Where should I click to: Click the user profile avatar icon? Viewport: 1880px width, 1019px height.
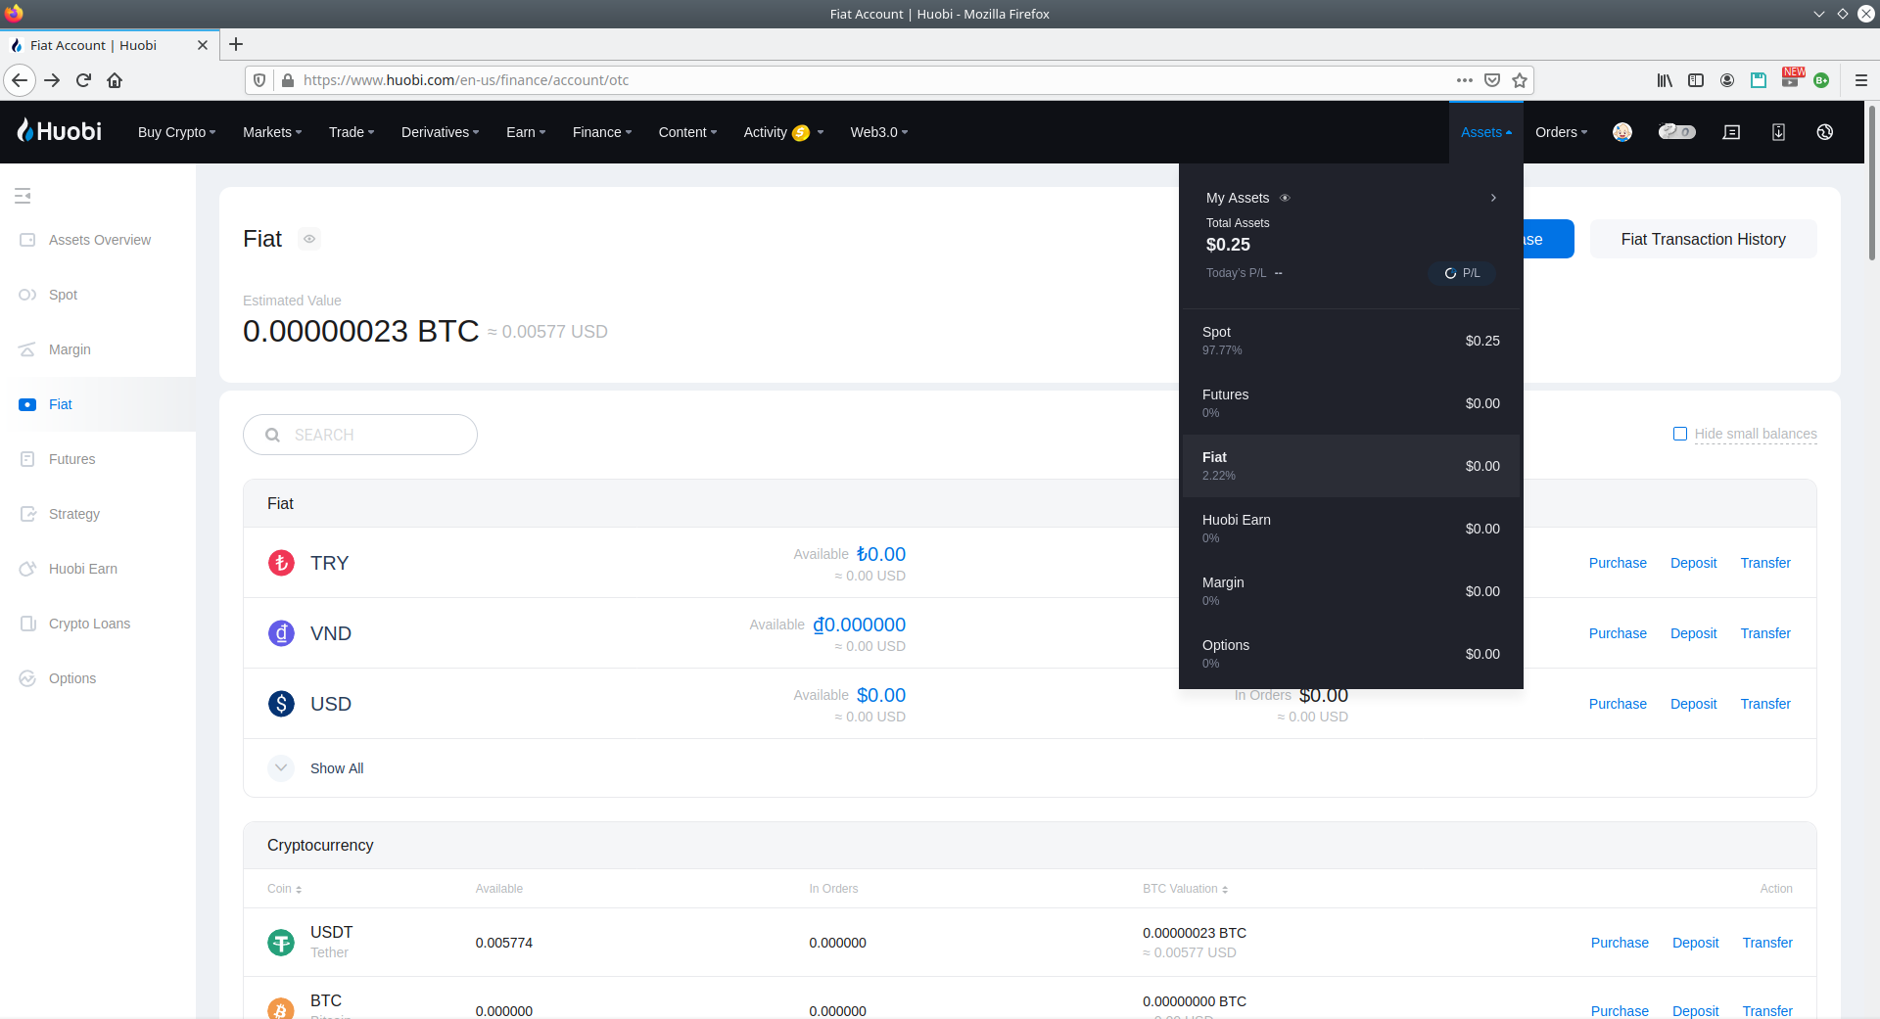point(1622,132)
